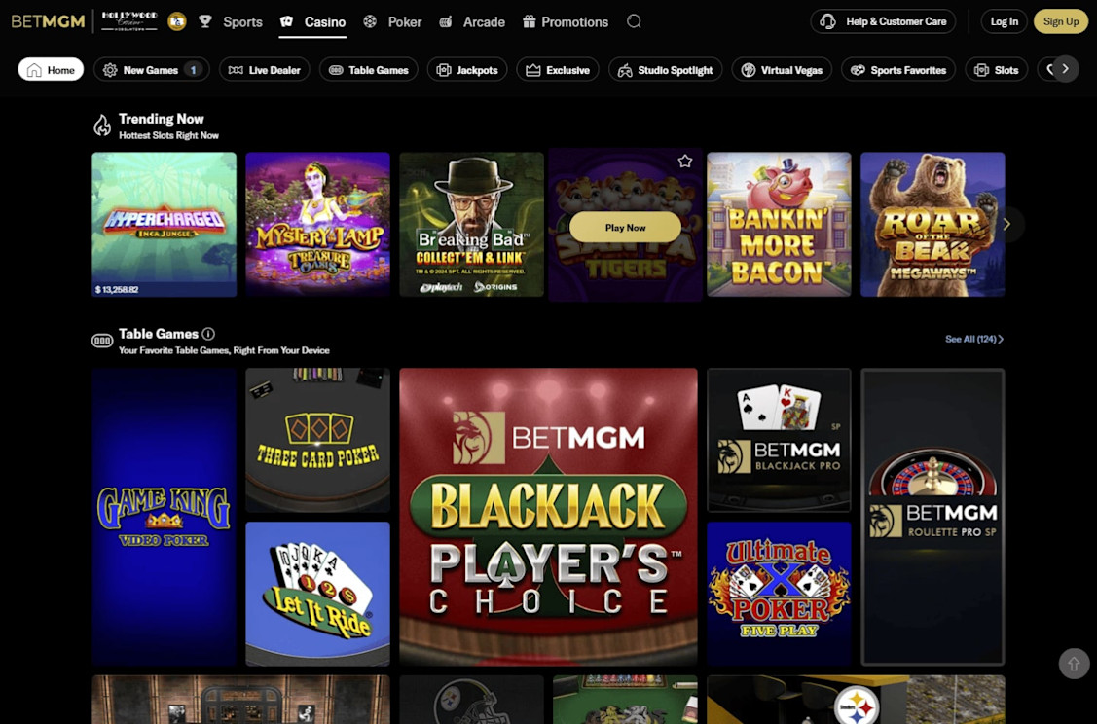The image size is (1097, 724).
Task: Click the Help & Customer Care button
Action: click(x=883, y=21)
